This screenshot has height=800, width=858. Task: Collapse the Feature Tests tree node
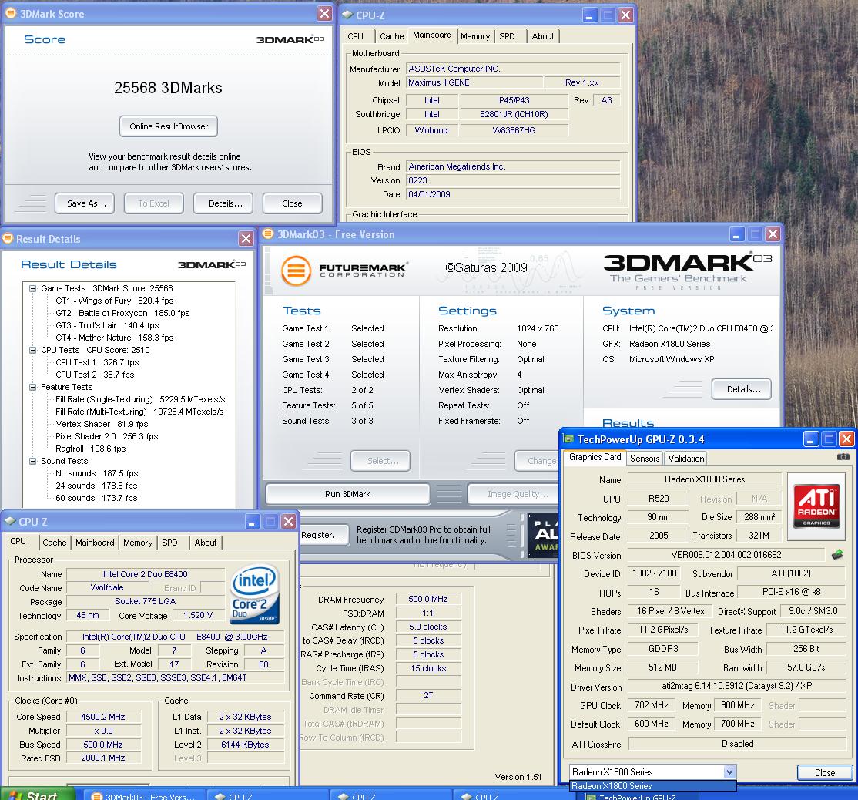tap(33, 387)
